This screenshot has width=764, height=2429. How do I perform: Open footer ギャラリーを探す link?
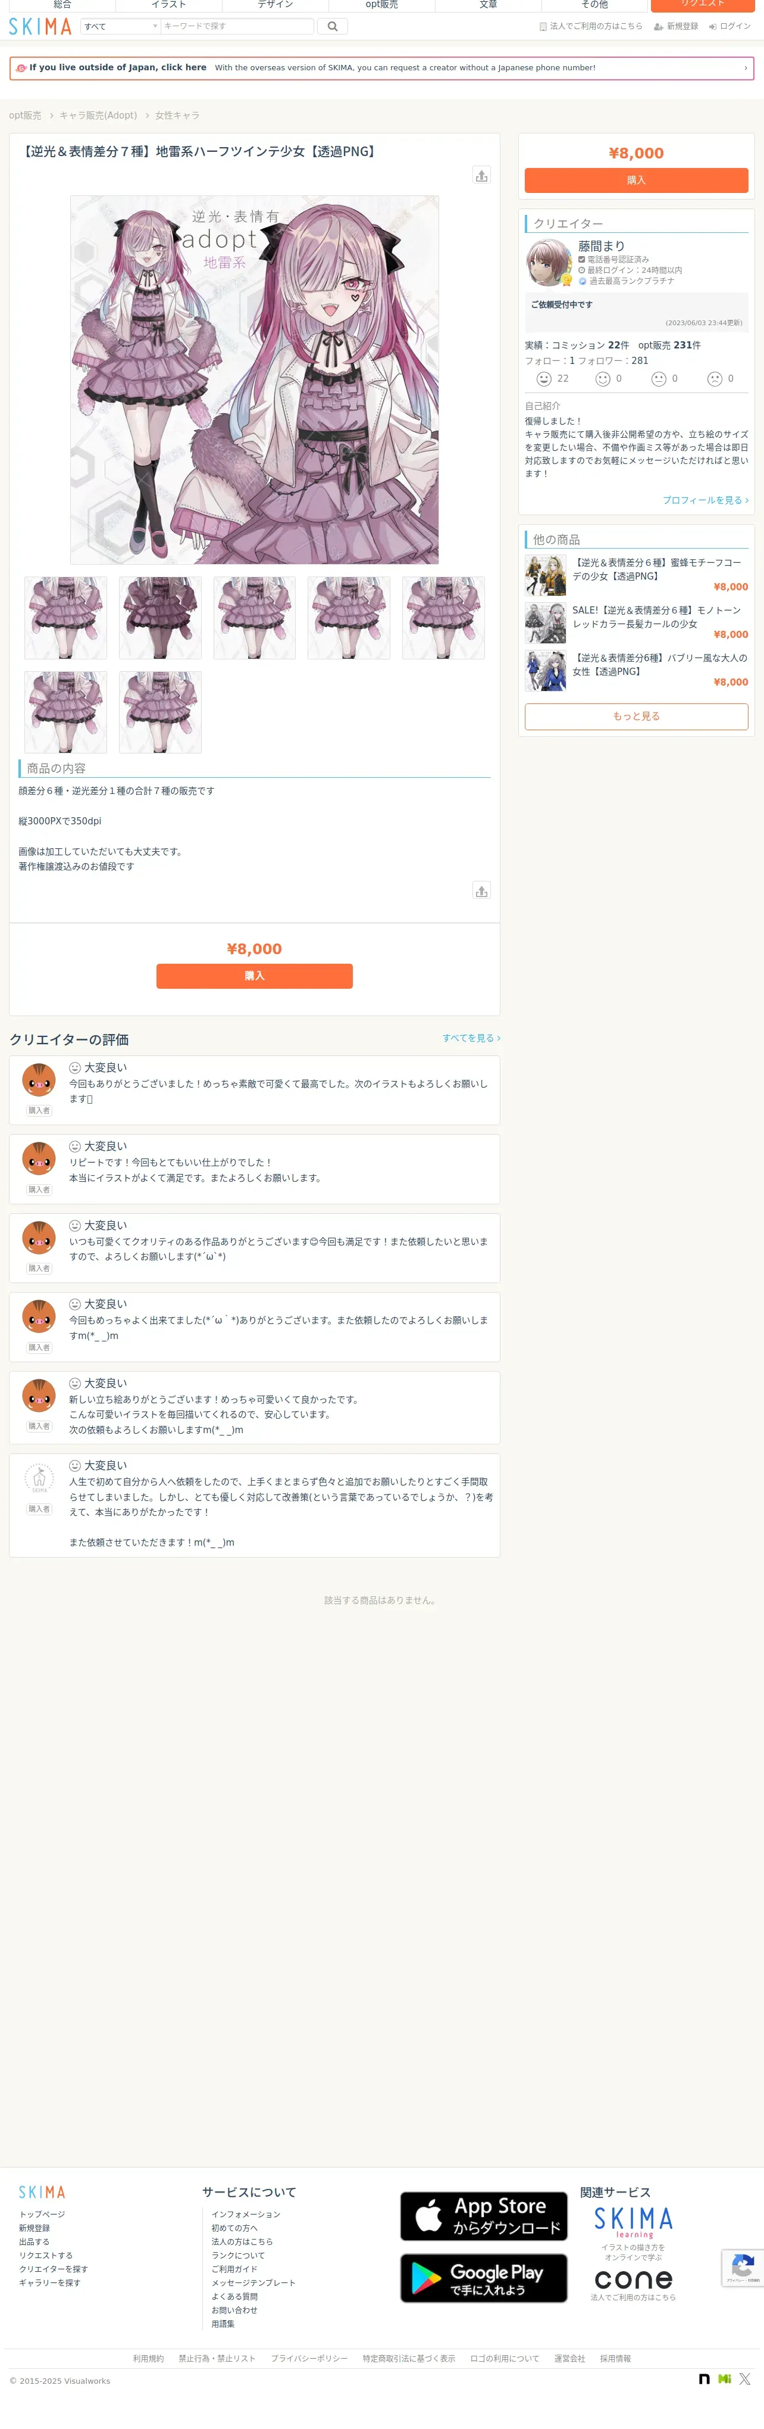pyautogui.click(x=50, y=2283)
